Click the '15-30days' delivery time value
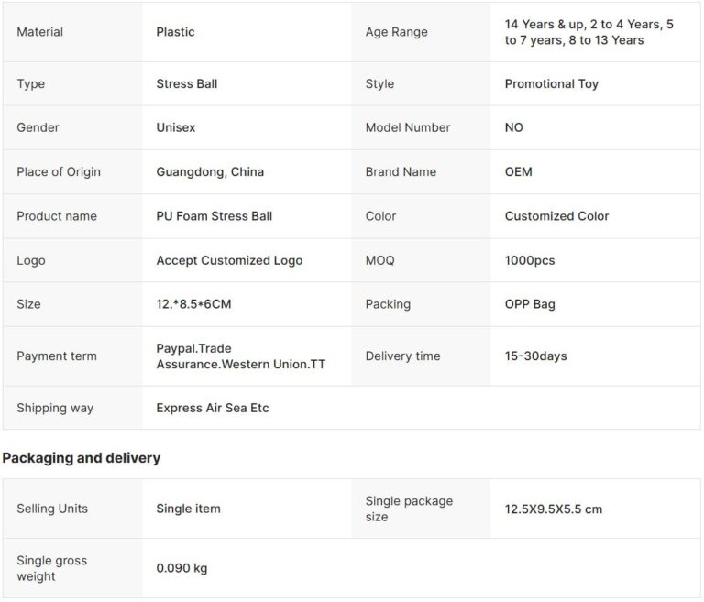The image size is (704, 602). (535, 356)
